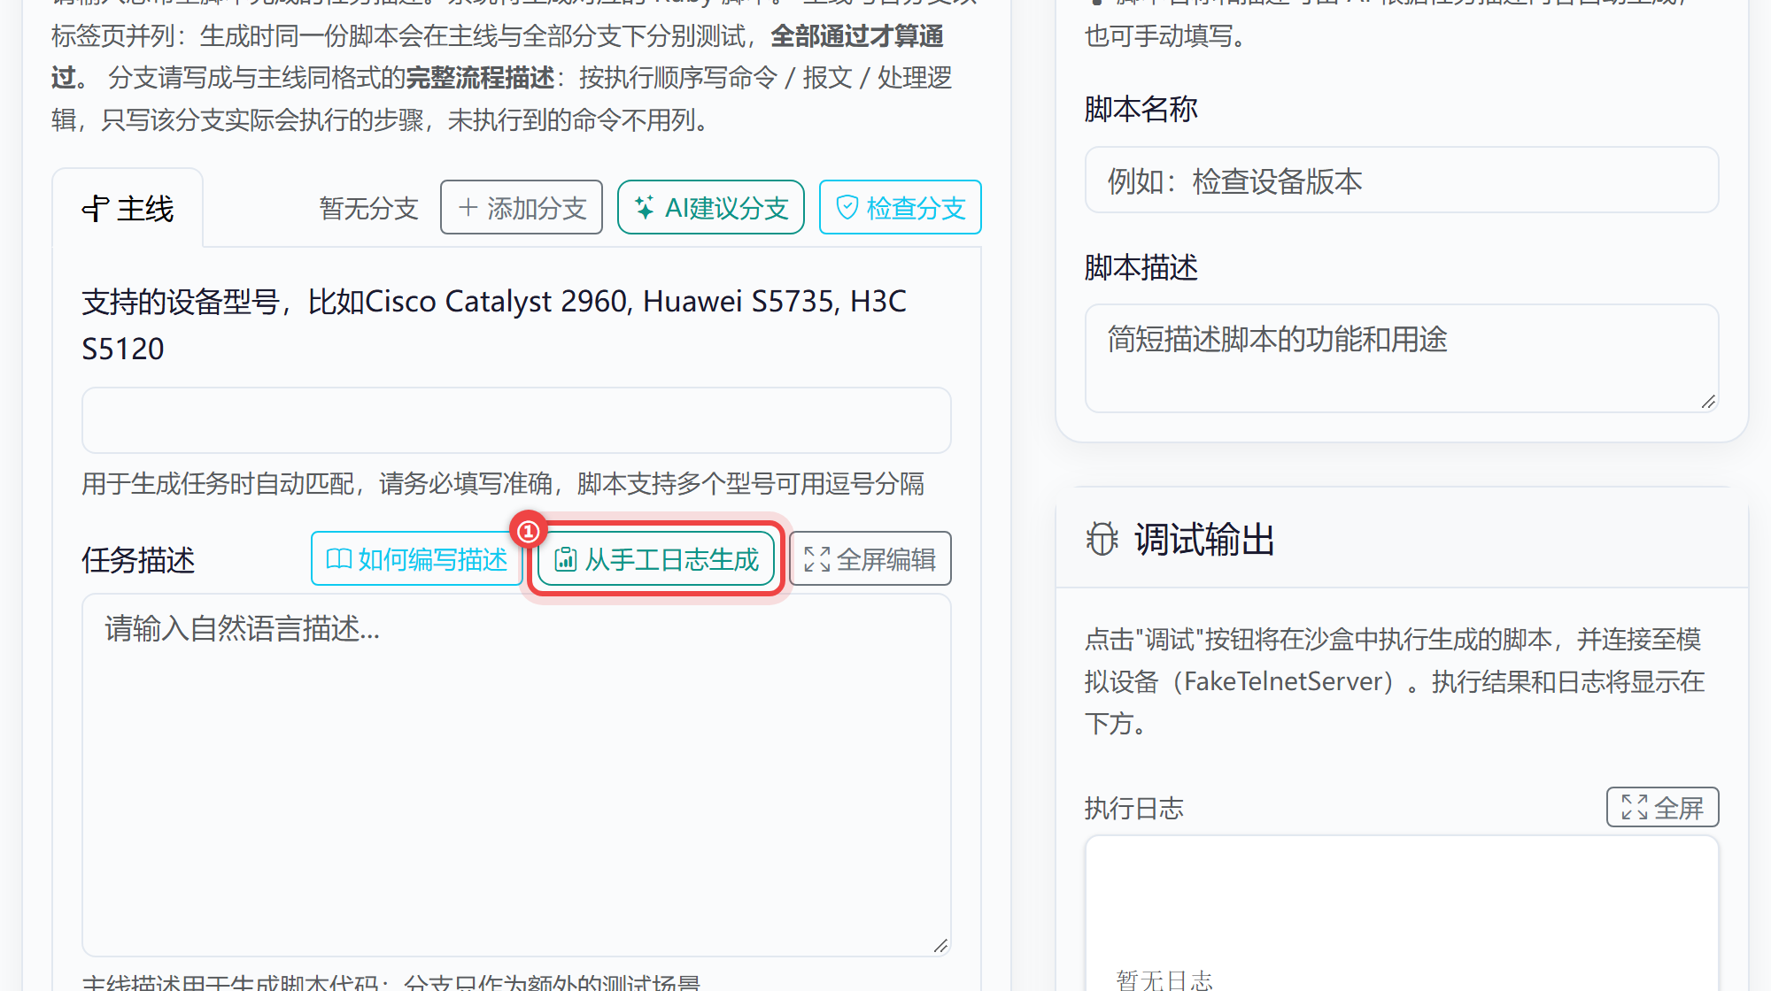Request AI建议分支 suggestions
The width and height of the screenshot is (1771, 991).
pos(711,208)
